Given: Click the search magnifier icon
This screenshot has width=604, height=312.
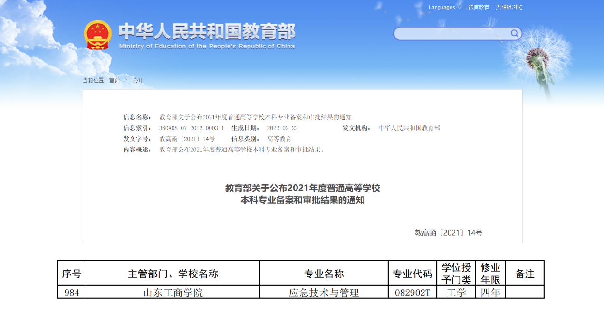Looking at the screenshot, I should tap(515, 33).
